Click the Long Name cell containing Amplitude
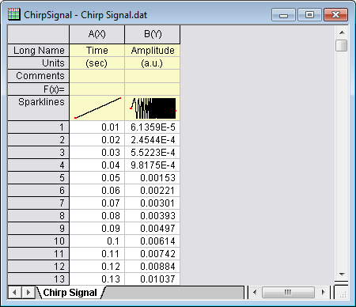Screen dimensions: 356x307 click(153, 50)
